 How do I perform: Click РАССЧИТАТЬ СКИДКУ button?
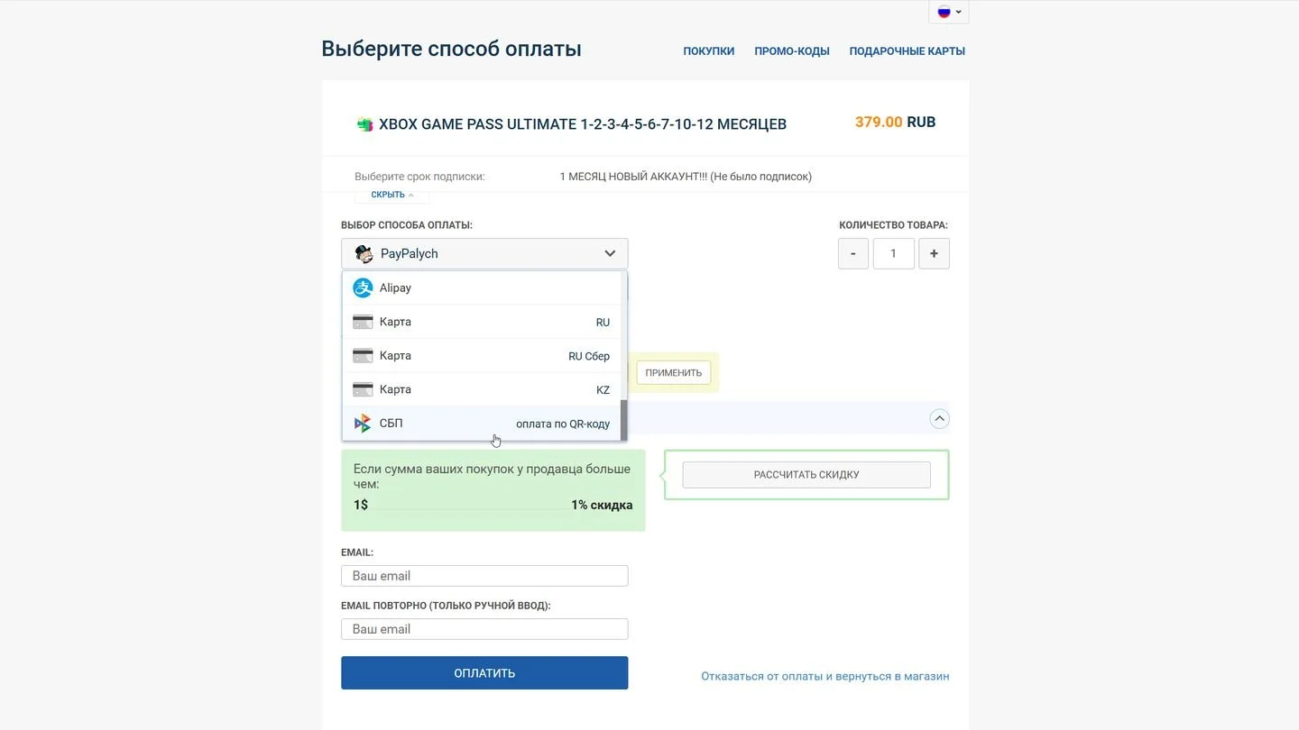(x=806, y=475)
